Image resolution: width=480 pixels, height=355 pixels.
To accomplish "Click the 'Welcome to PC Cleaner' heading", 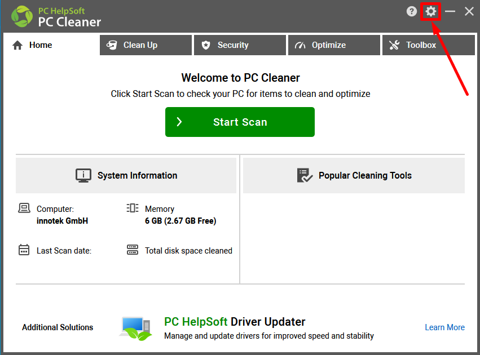I will [241, 78].
